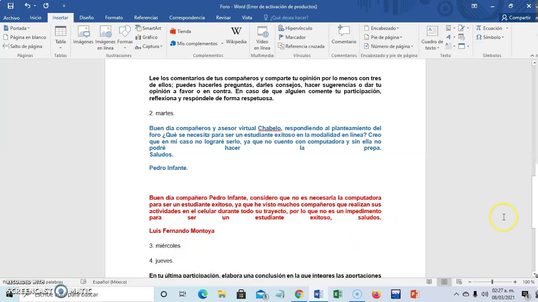The height and width of the screenshot is (302, 538).
Task: Insert a Salto de página
Action: point(23,47)
